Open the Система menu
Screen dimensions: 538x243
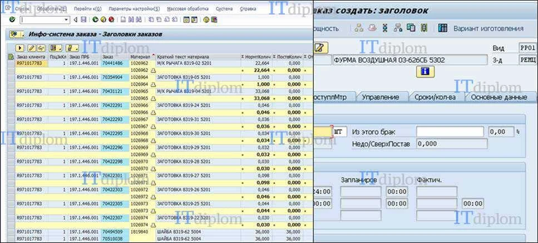[224, 9]
